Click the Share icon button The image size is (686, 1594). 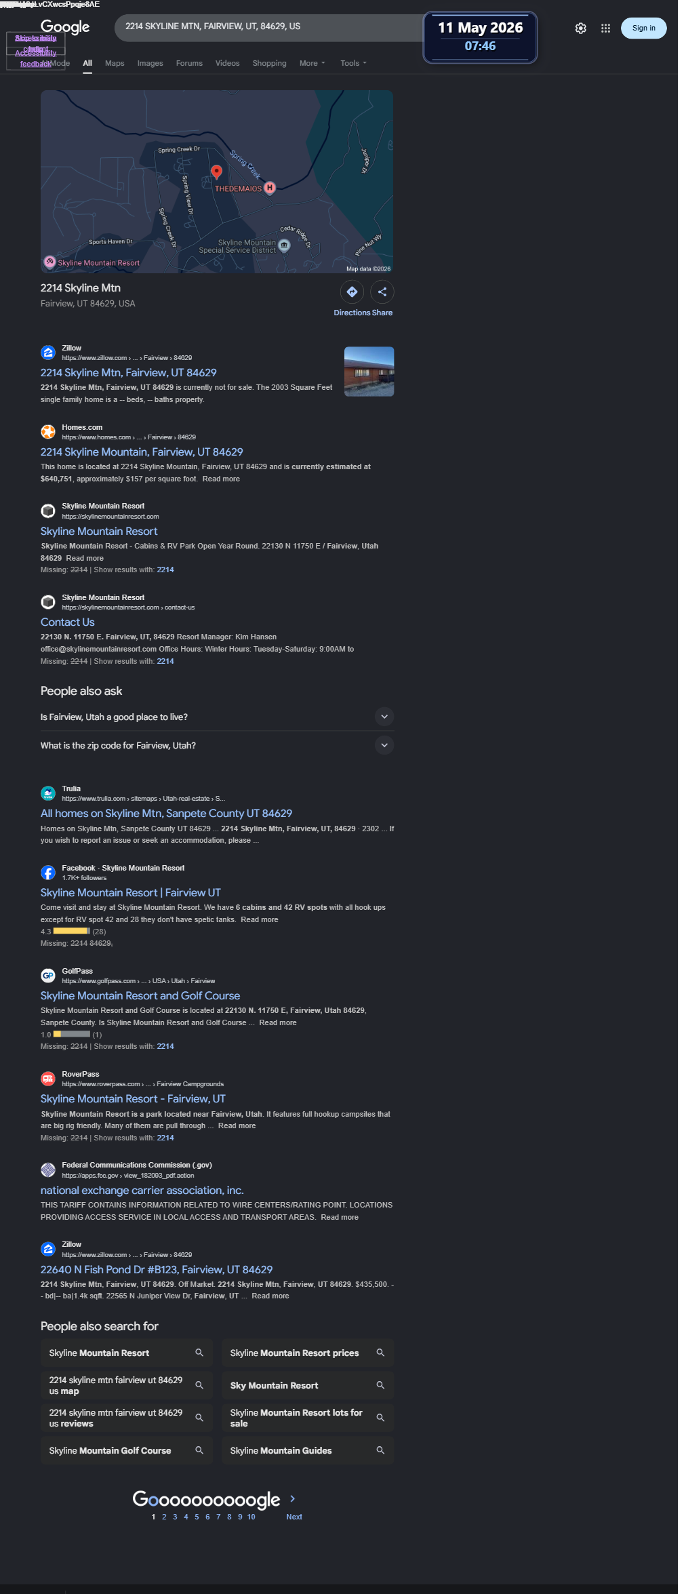point(382,292)
